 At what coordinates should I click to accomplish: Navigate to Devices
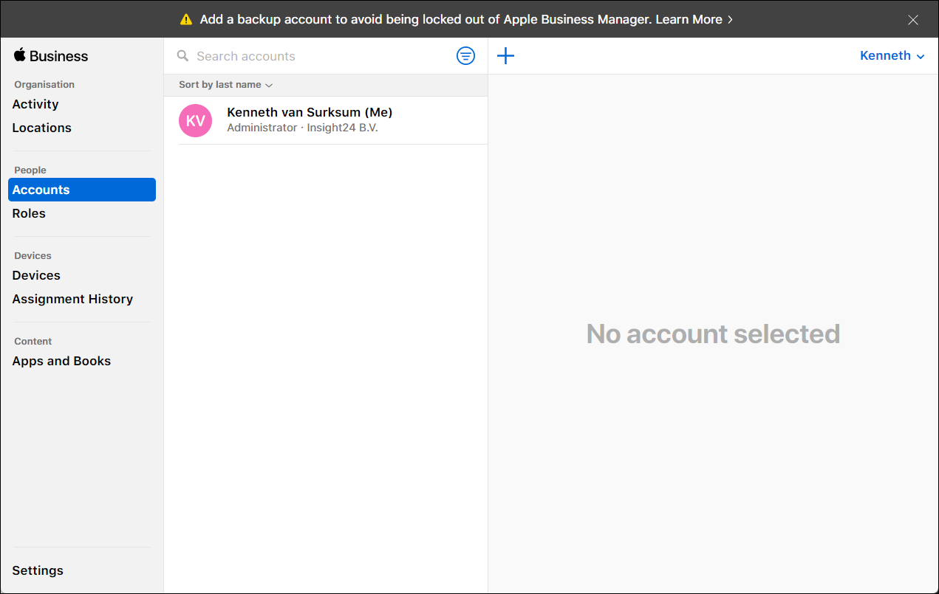point(36,275)
